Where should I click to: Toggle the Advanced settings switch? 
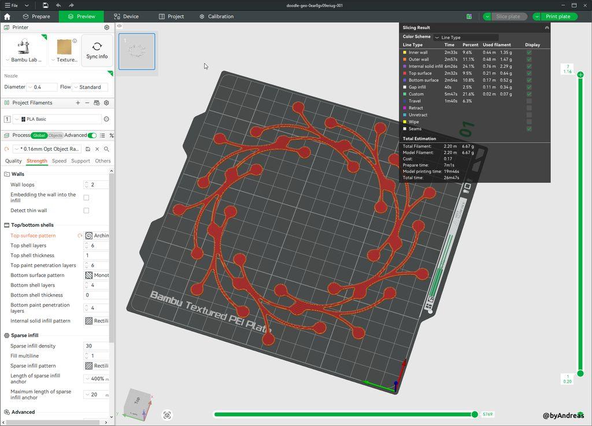[x=92, y=135]
